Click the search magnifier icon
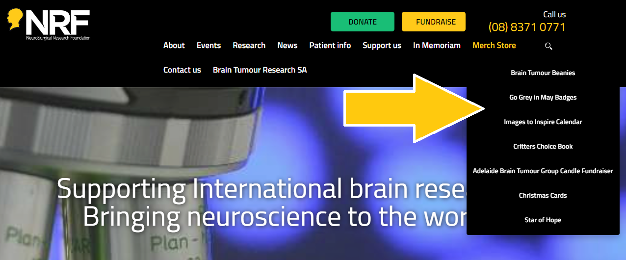The image size is (626, 260). point(548,46)
